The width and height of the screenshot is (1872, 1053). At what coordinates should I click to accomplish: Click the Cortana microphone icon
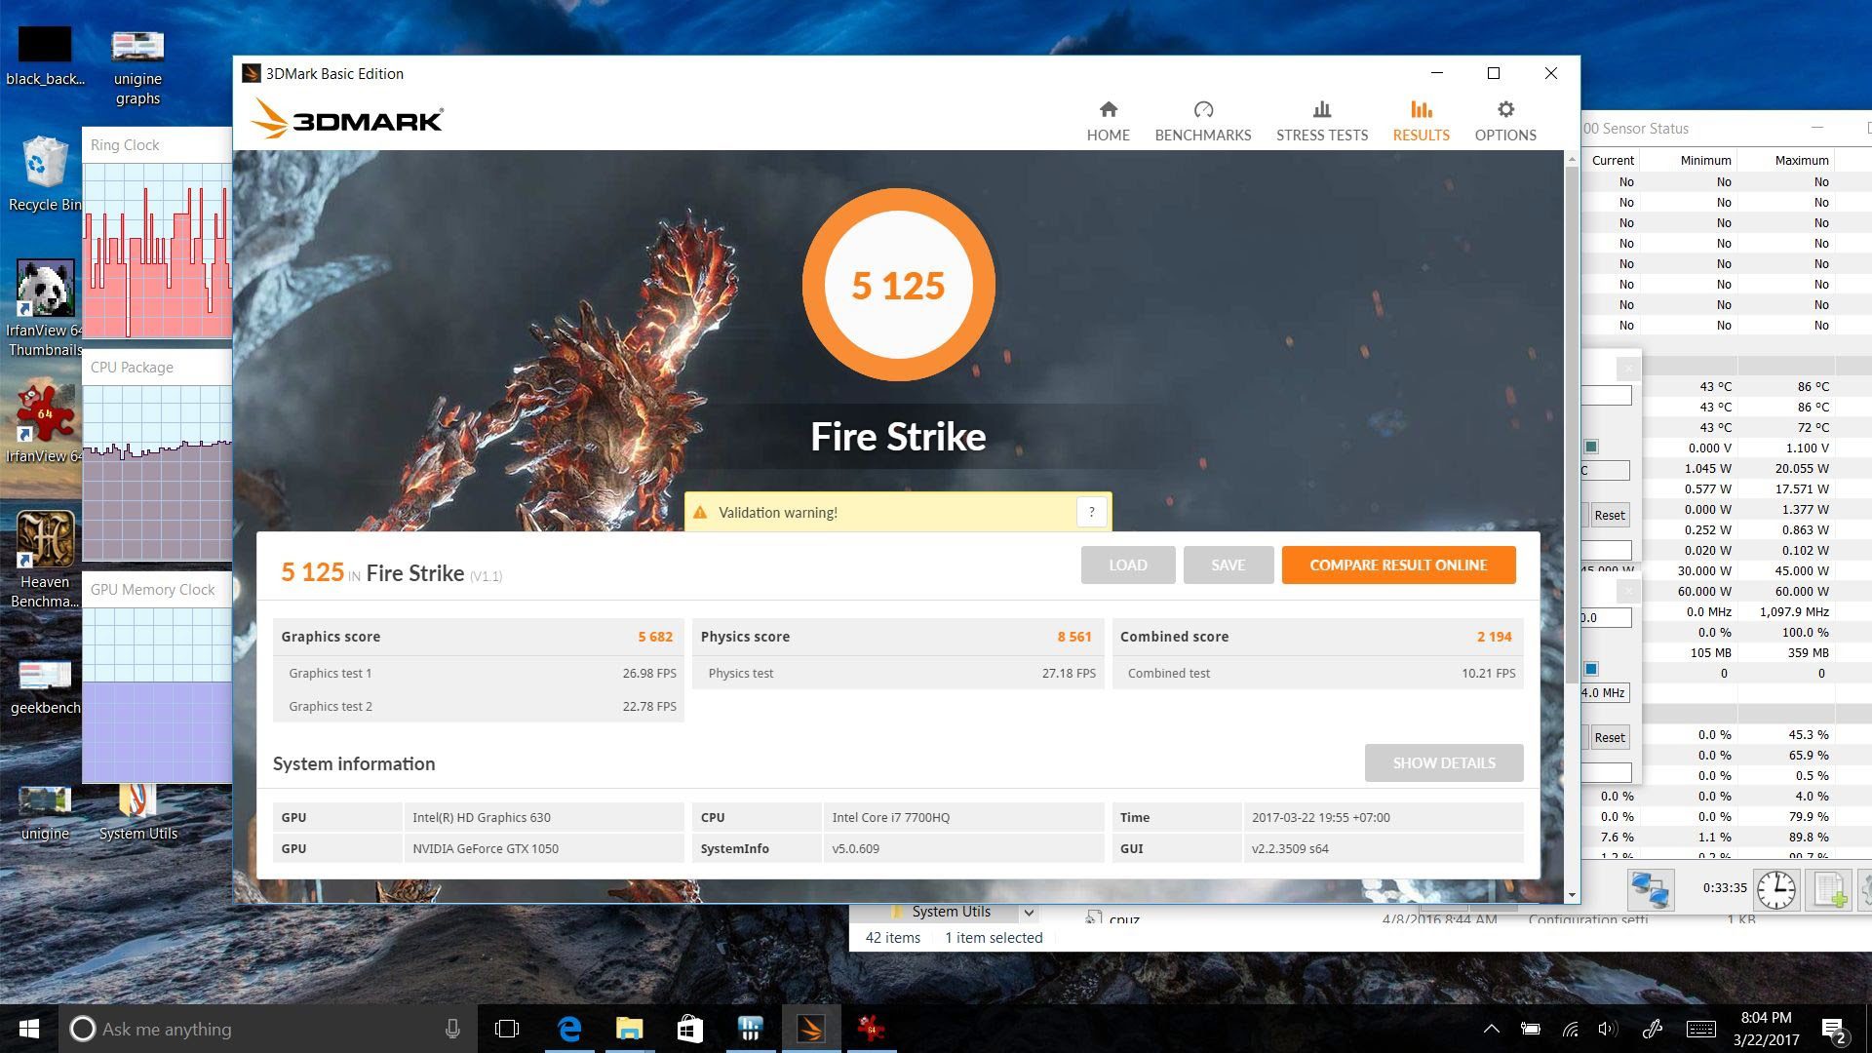[x=452, y=1029]
